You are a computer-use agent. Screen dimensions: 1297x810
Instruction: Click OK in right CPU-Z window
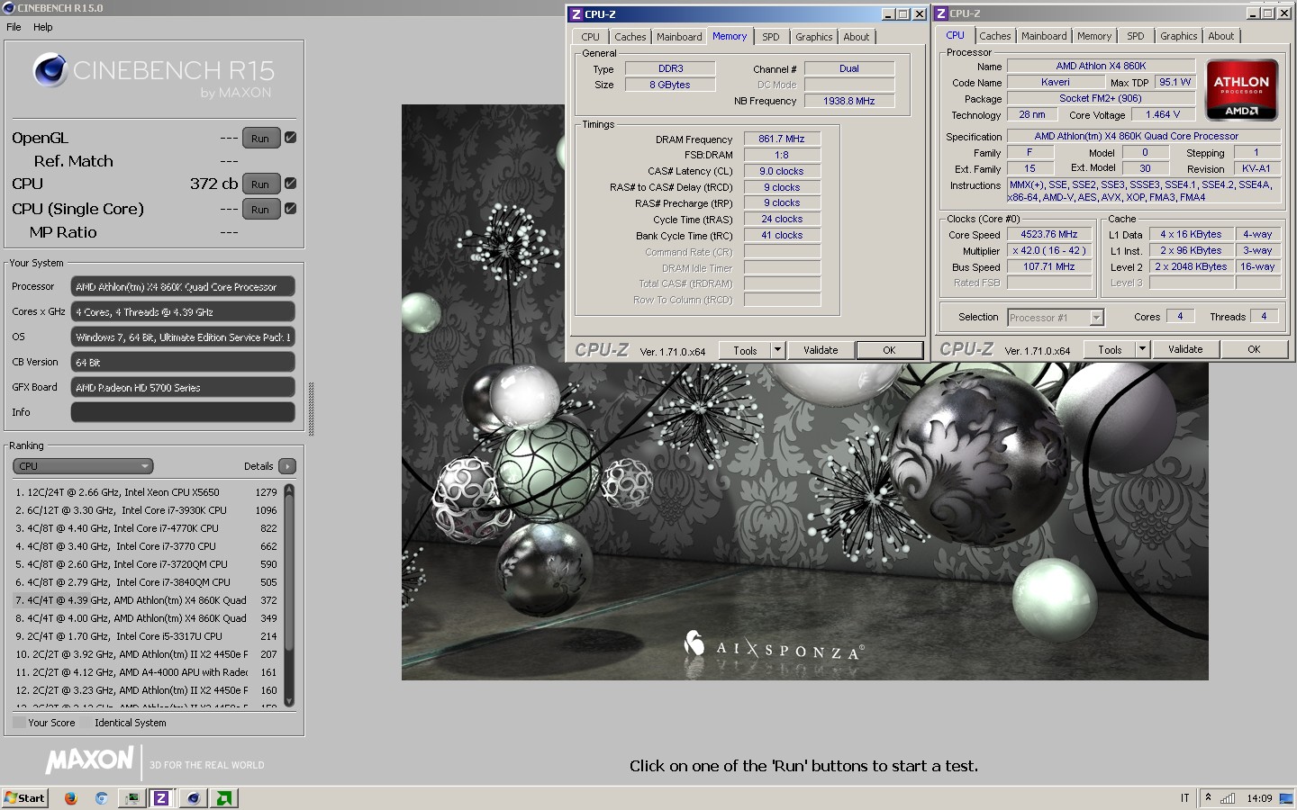tap(1254, 349)
